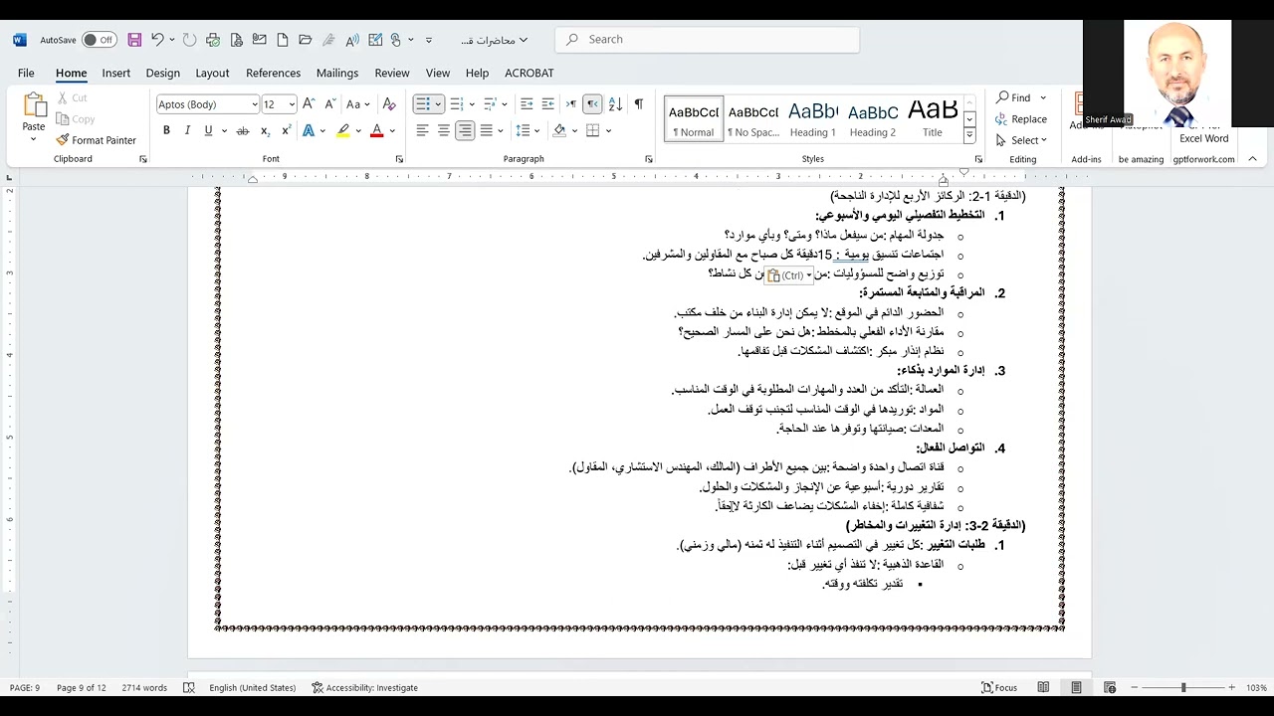This screenshot has width=1274, height=716.
Task: Open the font size dropdown
Action: point(292,104)
